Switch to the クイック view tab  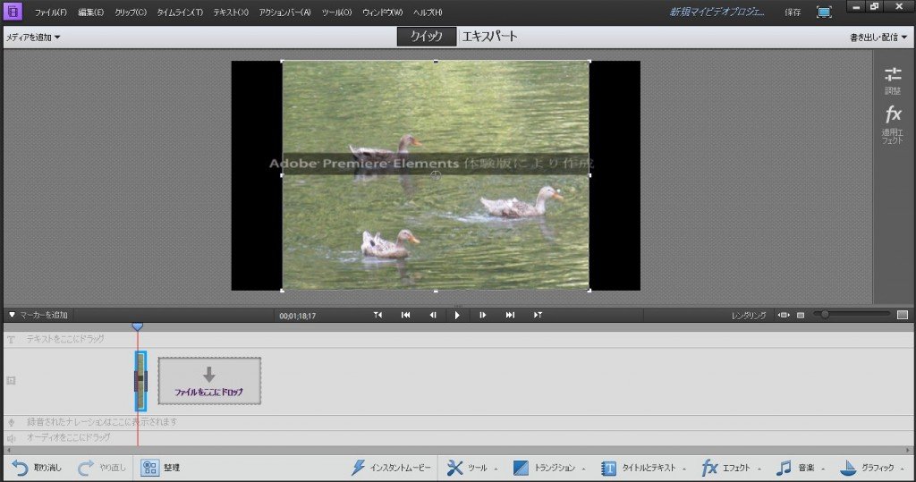(x=427, y=37)
